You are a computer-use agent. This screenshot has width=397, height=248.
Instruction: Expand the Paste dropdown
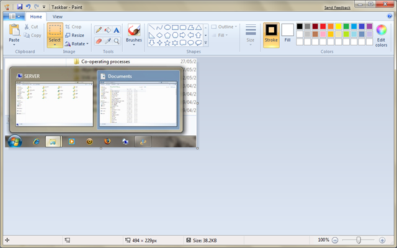[x=14, y=44]
